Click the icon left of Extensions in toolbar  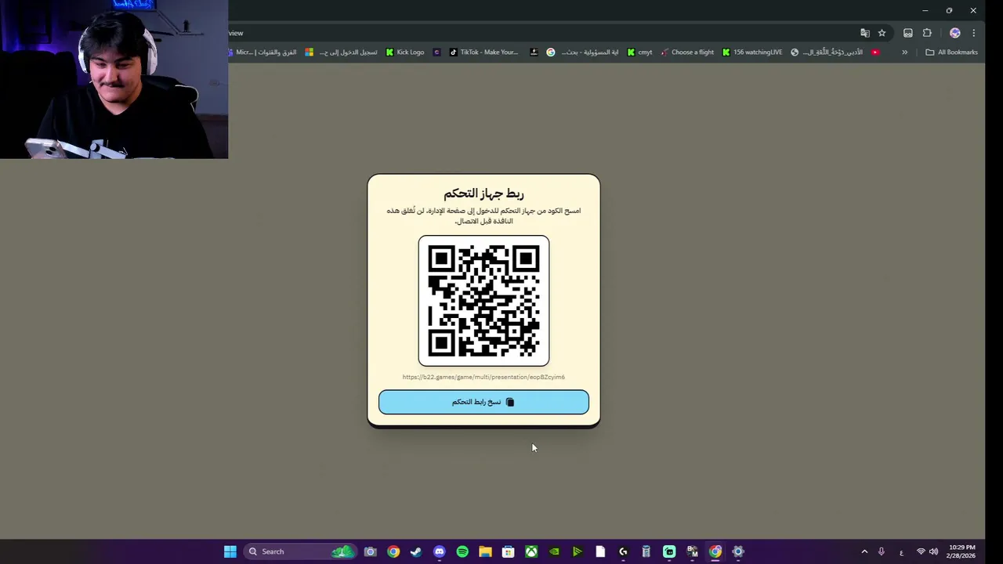907,33
